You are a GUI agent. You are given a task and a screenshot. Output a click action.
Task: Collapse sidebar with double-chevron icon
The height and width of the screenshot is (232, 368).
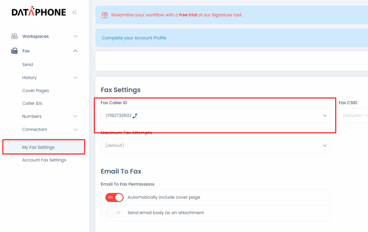tap(74, 12)
